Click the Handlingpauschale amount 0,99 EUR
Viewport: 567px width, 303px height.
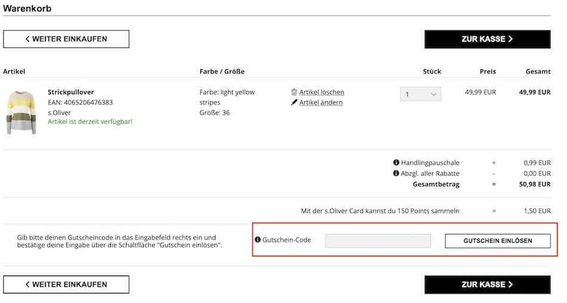[537, 163]
